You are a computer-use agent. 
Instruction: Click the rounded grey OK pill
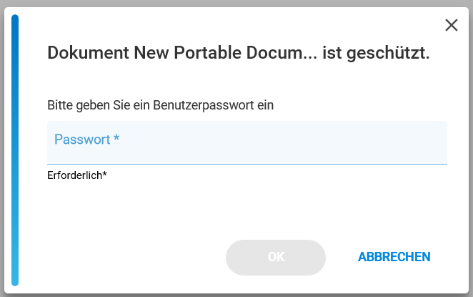pos(276,258)
